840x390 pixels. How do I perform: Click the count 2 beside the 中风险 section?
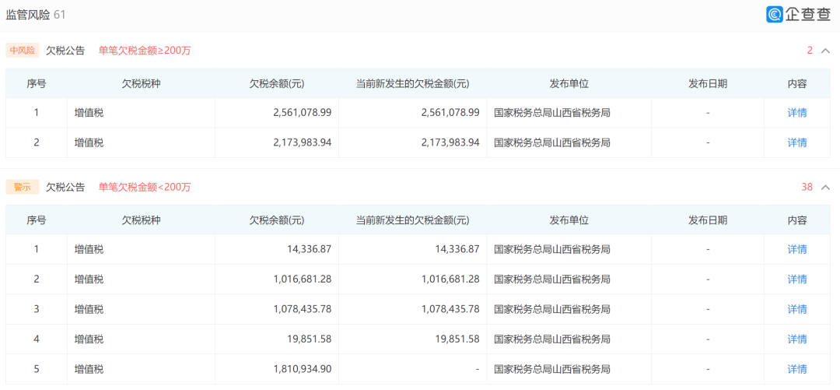tap(810, 51)
